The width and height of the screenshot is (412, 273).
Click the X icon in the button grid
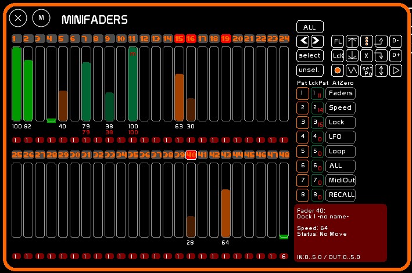367,56
